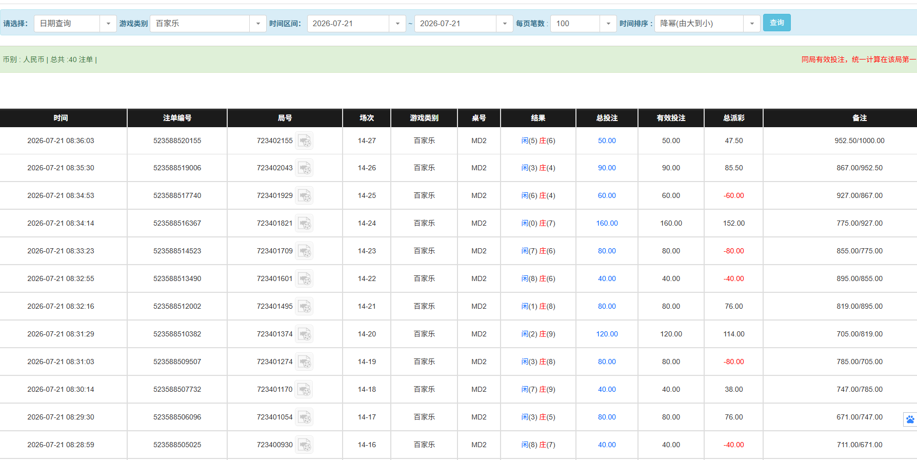Screen dimensions: 917x460
Task: Select bet number 523588517740
Action: [x=177, y=195]
